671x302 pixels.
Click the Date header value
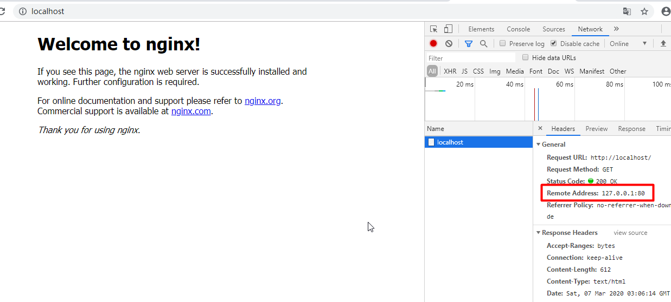pyautogui.click(x=619, y=293)
